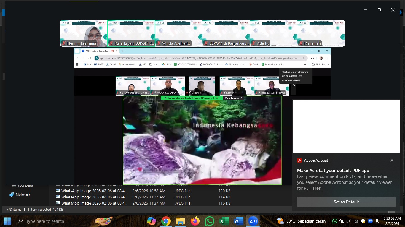Open the CloudPanel bookmark
The height and width of the screenshot is (227, 405).
[x=236, y=64]
